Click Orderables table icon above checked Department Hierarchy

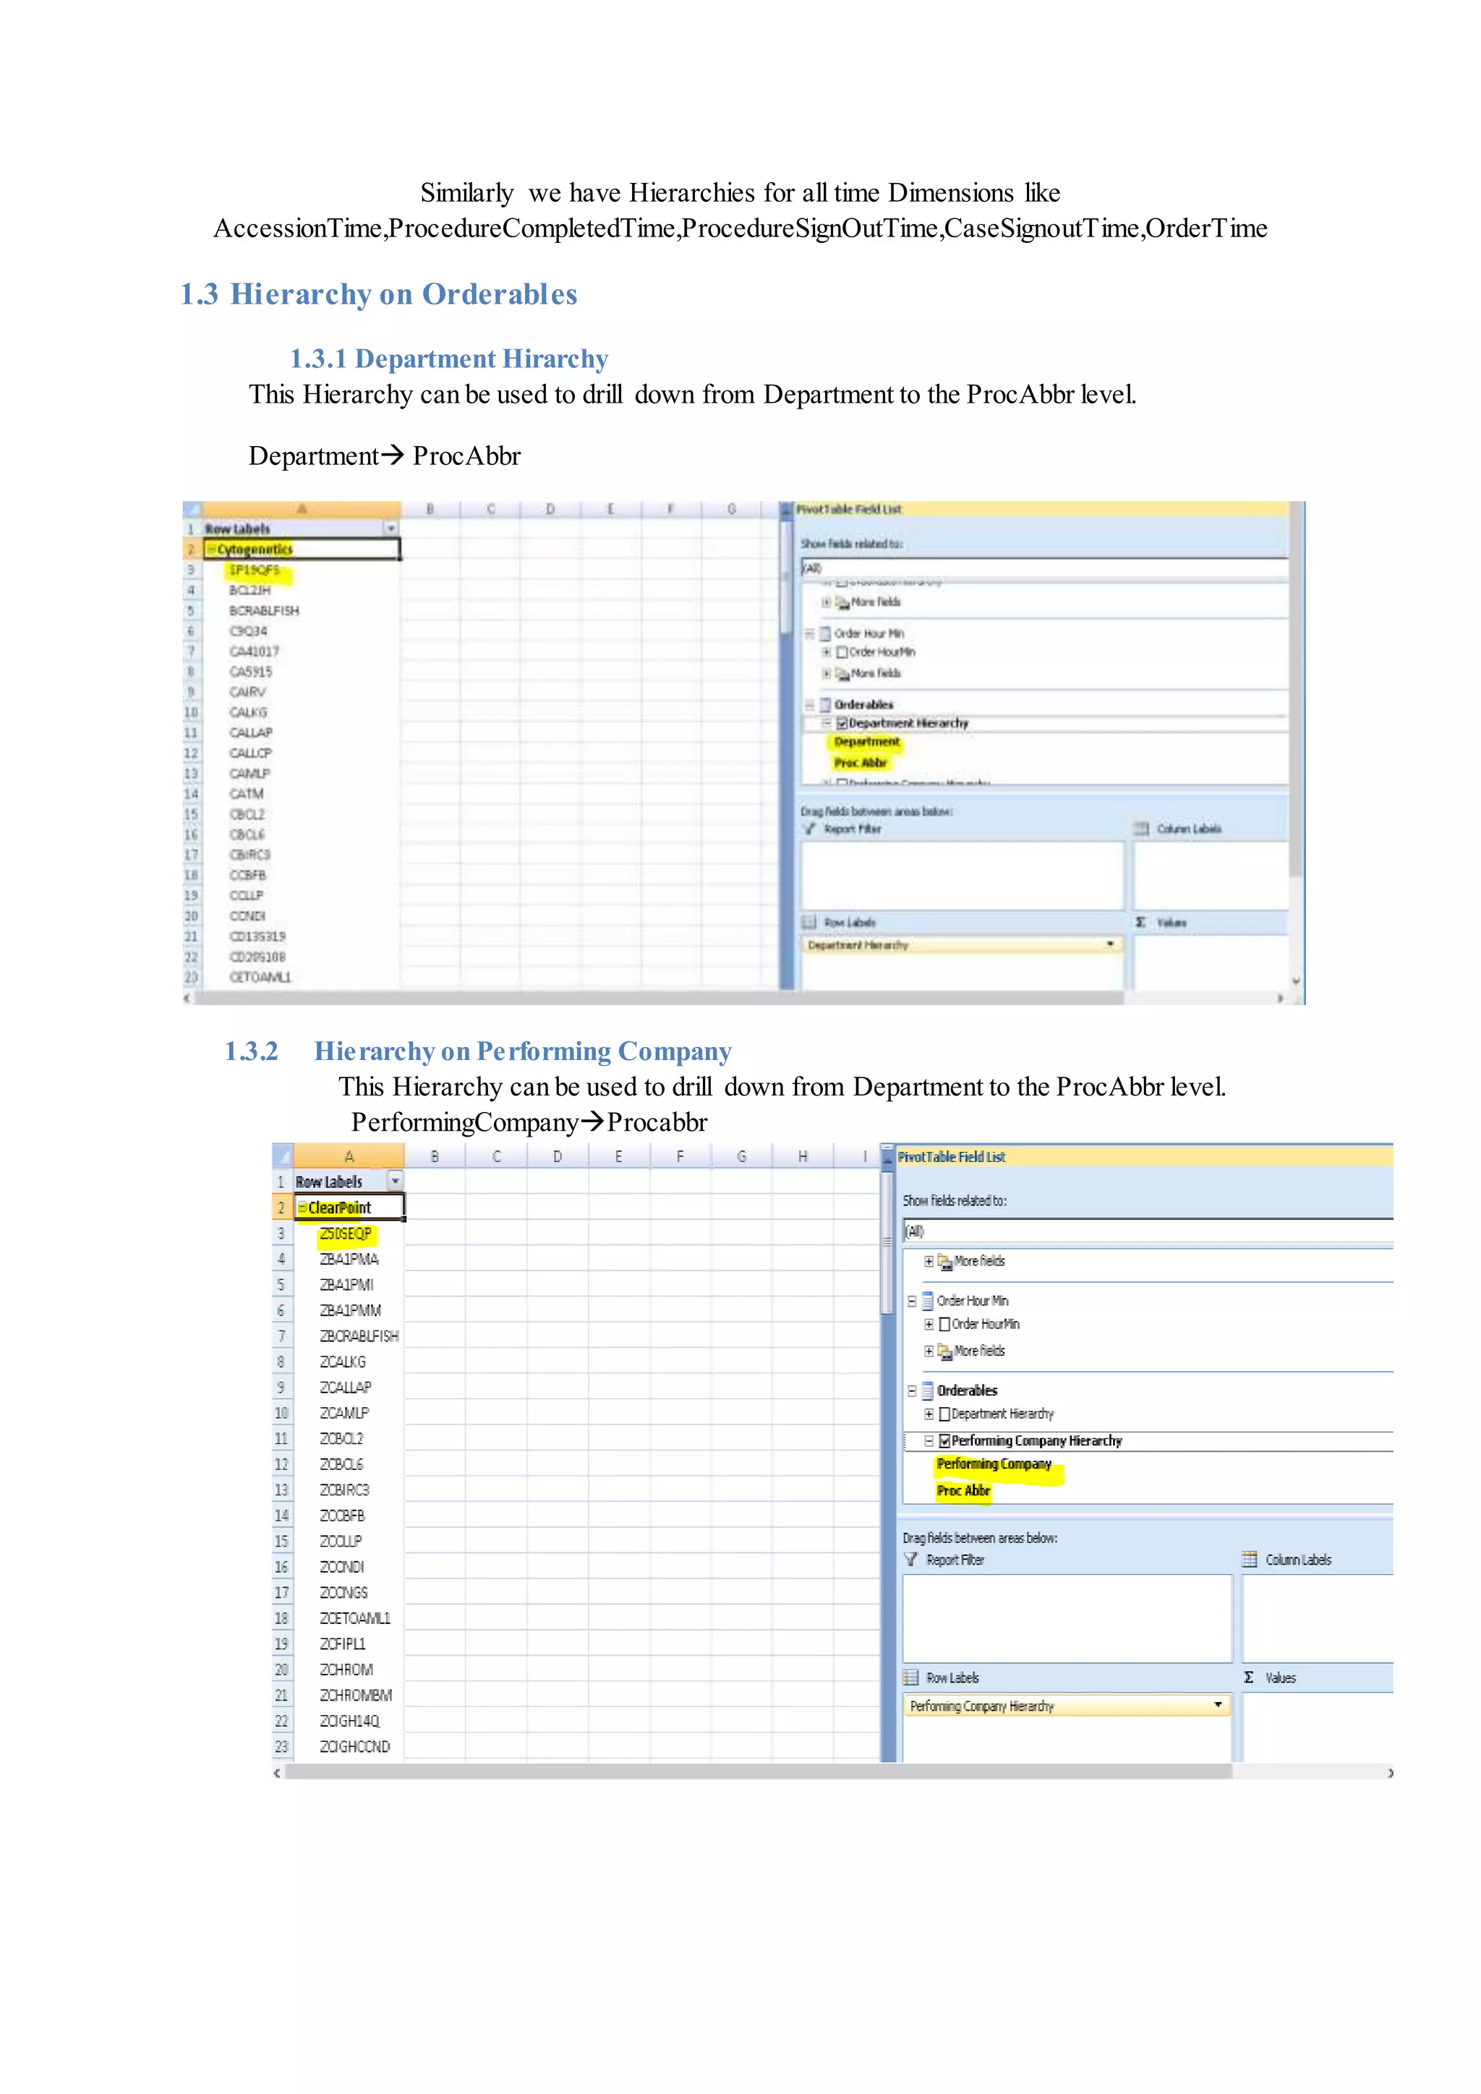click(825, 704)
